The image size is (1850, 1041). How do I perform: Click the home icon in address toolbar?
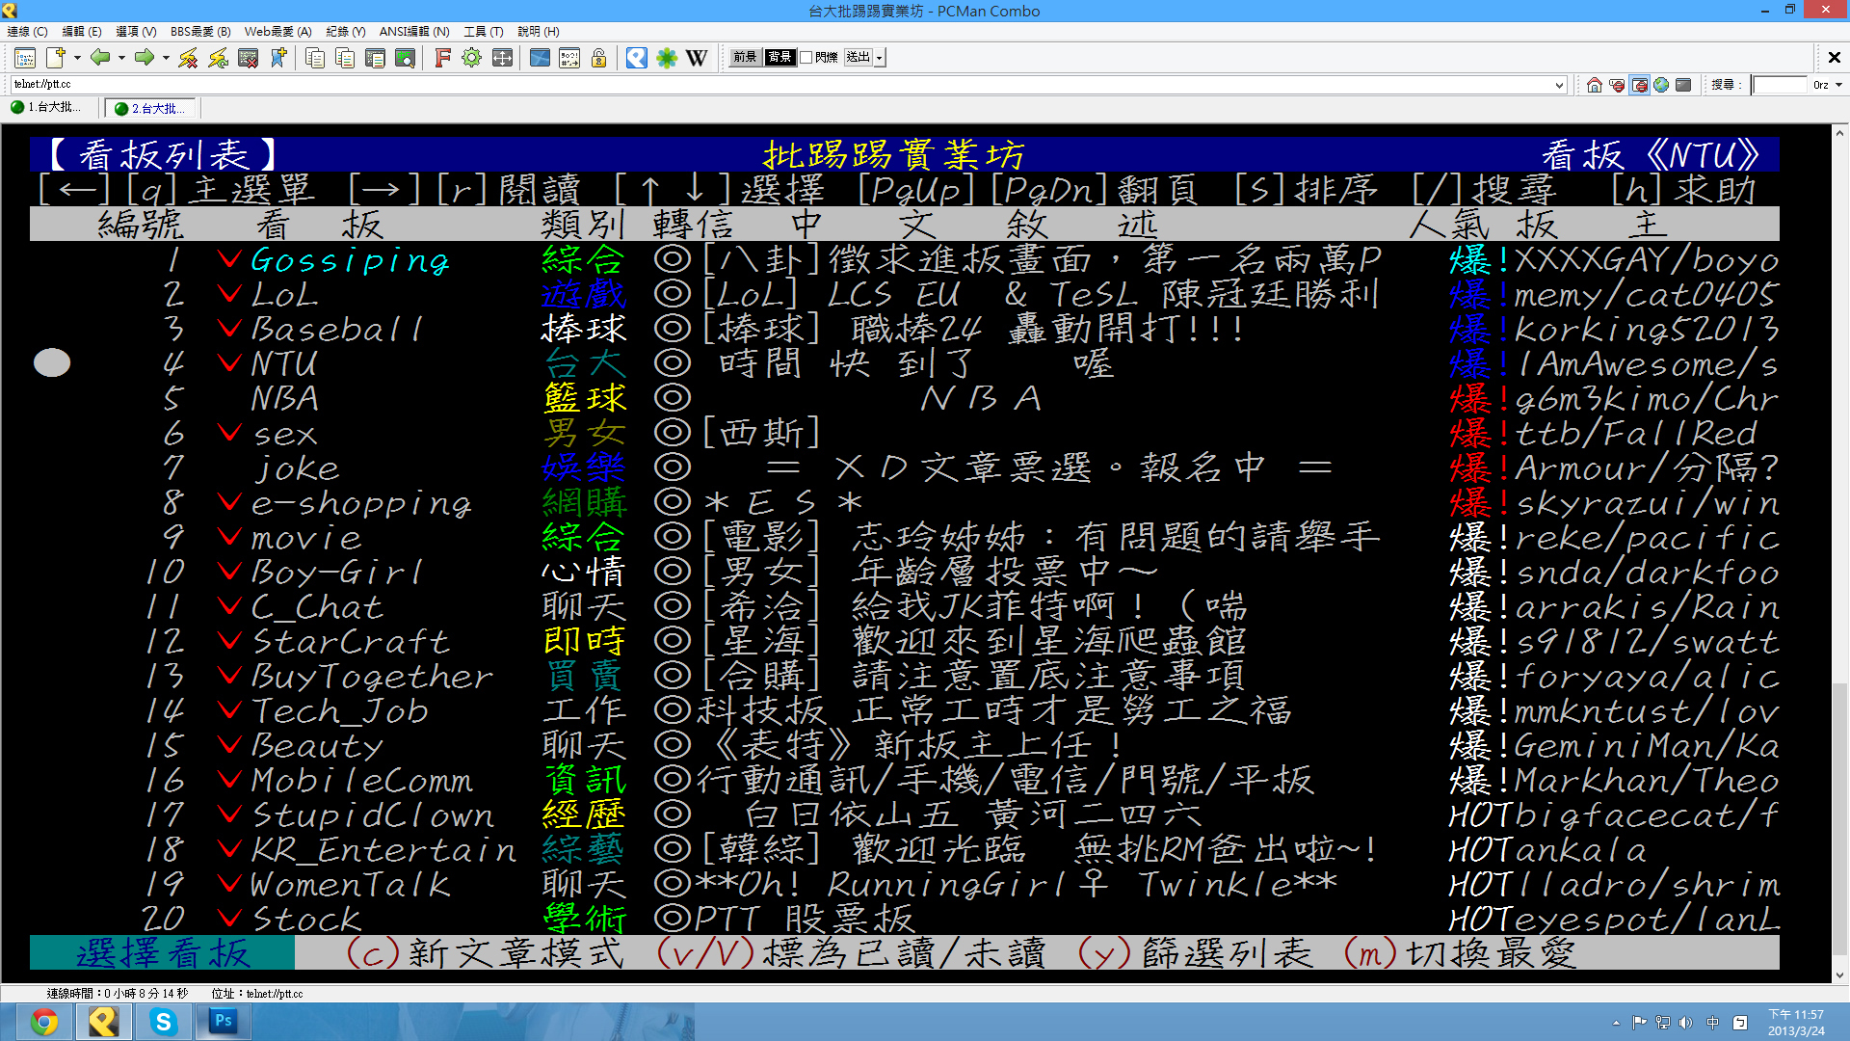point(1595,85)
